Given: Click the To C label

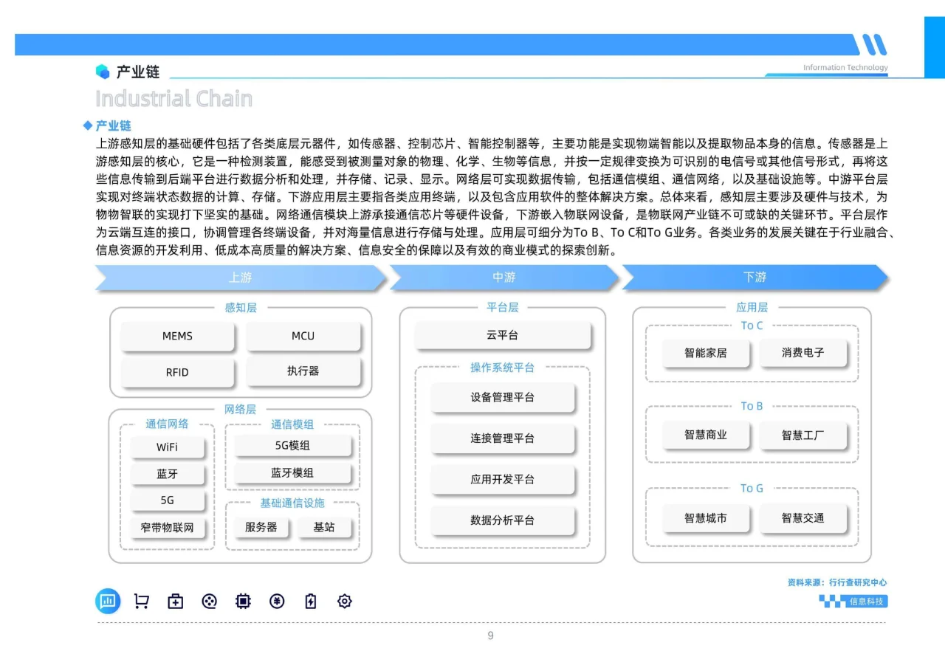Looking at the screenshot, I should point(752,326).
